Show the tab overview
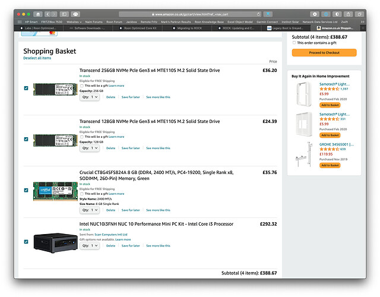Screen dimensions: 380x297 359,14
